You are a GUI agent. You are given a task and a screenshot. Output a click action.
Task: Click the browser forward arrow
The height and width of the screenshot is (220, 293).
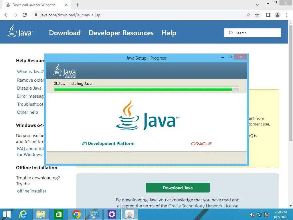coord(15,15)
